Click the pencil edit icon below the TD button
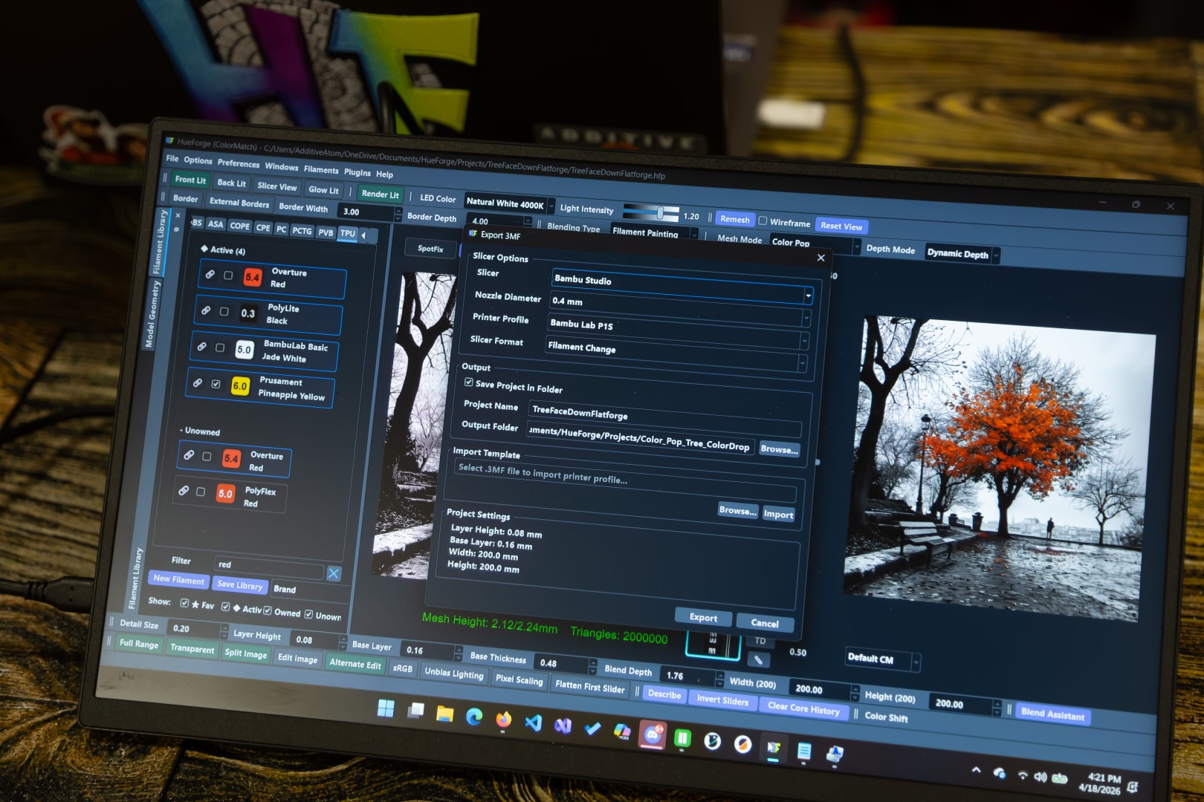 point(757,659)
